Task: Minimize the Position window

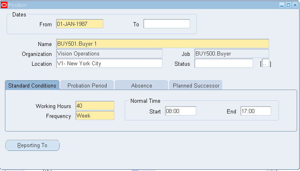Action: (x=282, y=5)
